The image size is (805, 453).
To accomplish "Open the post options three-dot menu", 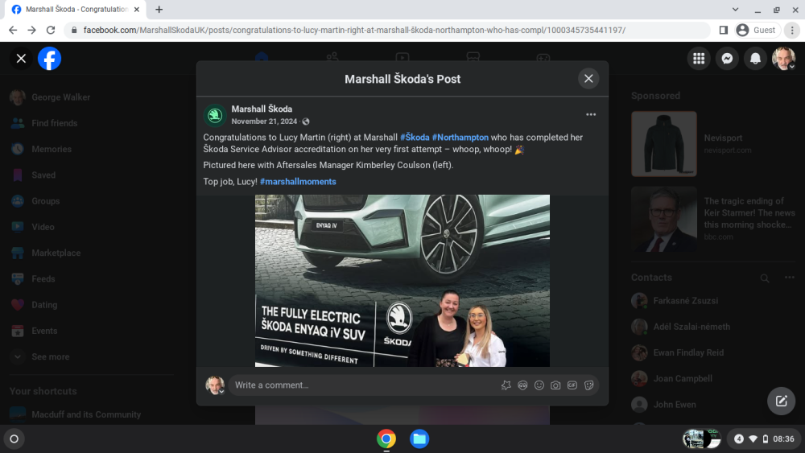I will (x=591, y=114).
